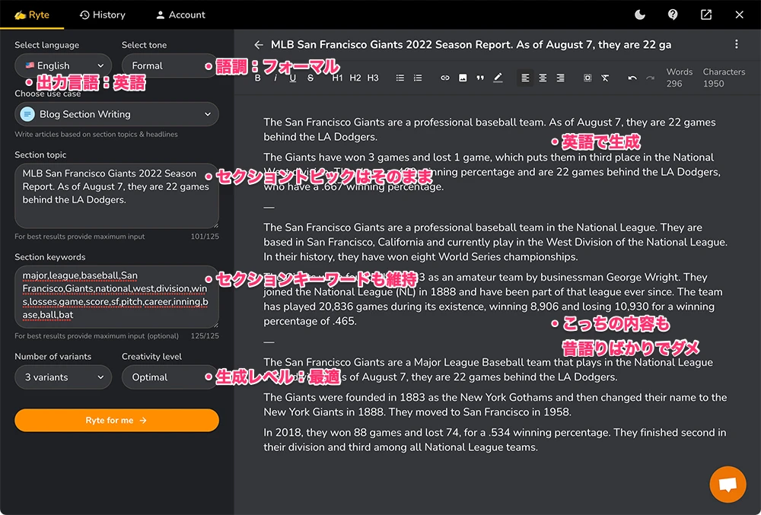Image resolution: width=761 pixels, height=515 pixels.
Task: Expand the Blog Section Writing use case dropdown
Action: tap(116, 114)
